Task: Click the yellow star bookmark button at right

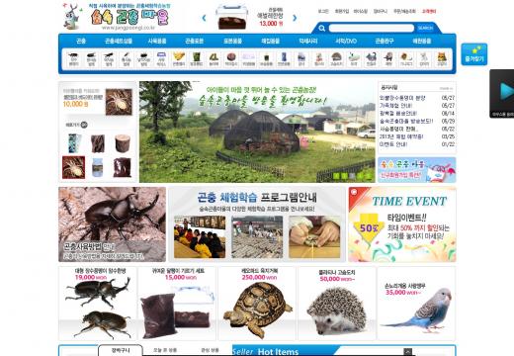Action: coord(474,54)
